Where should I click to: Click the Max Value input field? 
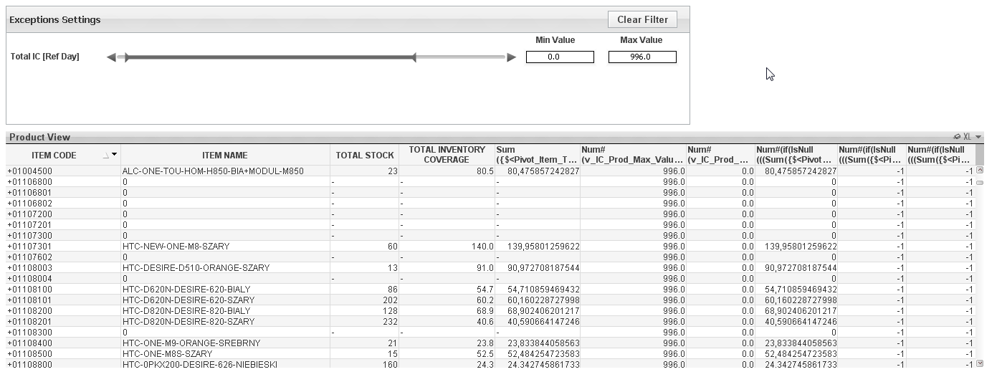642,57
